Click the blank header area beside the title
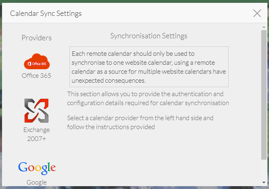The image size is (269, 189). point(163,13)
